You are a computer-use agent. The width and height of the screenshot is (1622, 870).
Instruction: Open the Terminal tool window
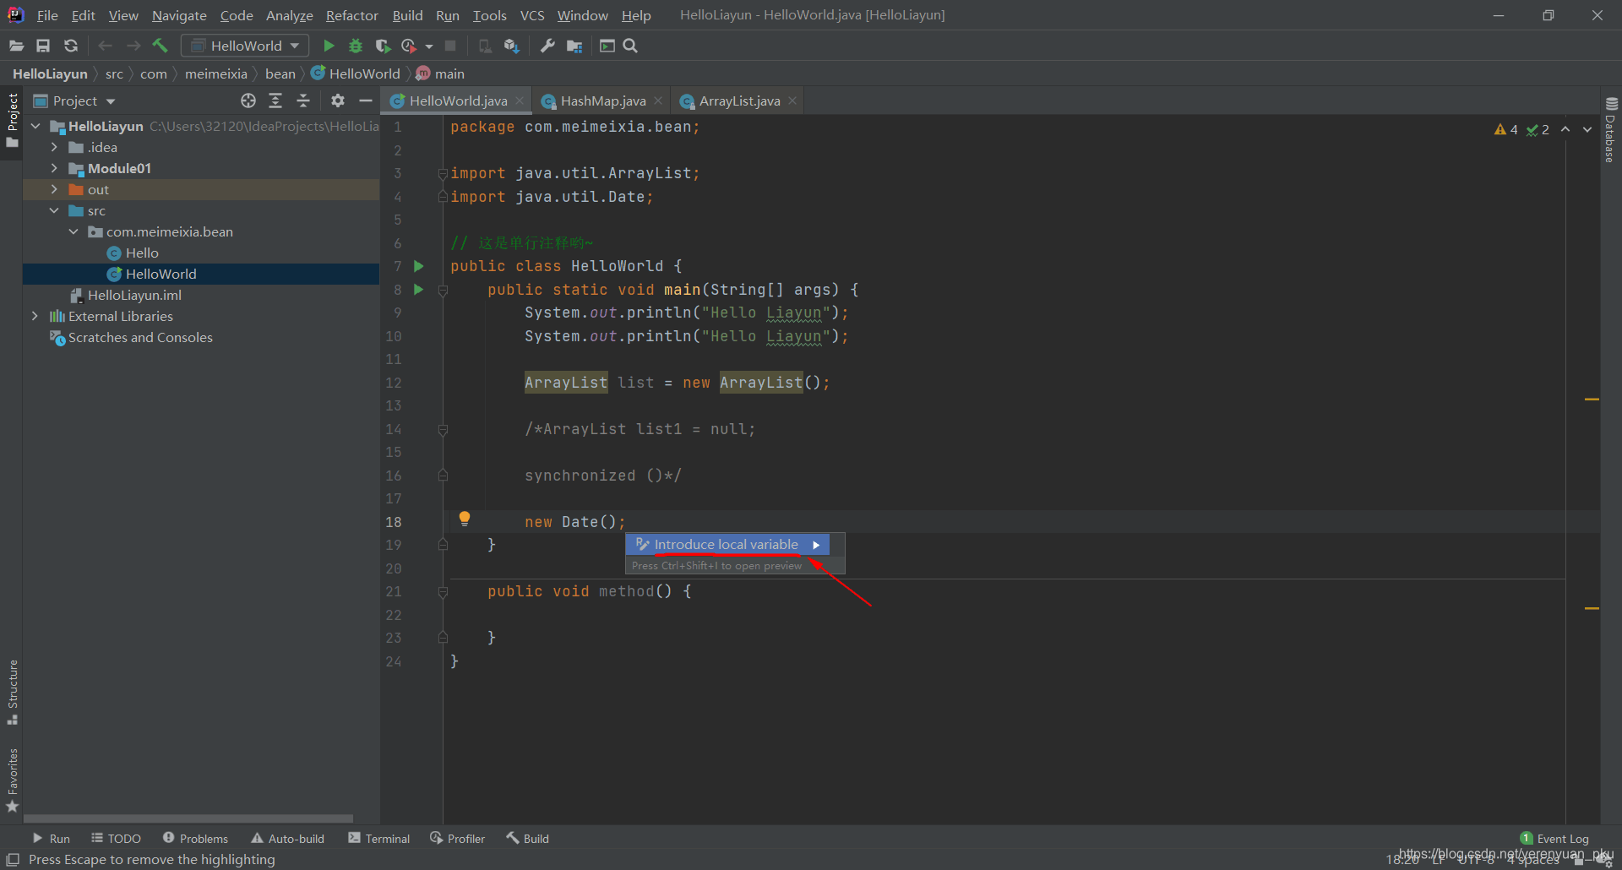pyautogui.click(x=378, y=839)
